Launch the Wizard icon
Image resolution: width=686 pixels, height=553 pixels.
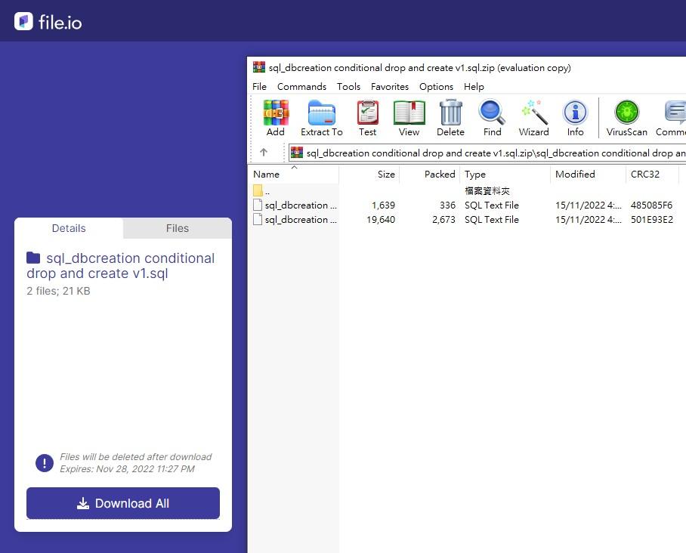533,113
